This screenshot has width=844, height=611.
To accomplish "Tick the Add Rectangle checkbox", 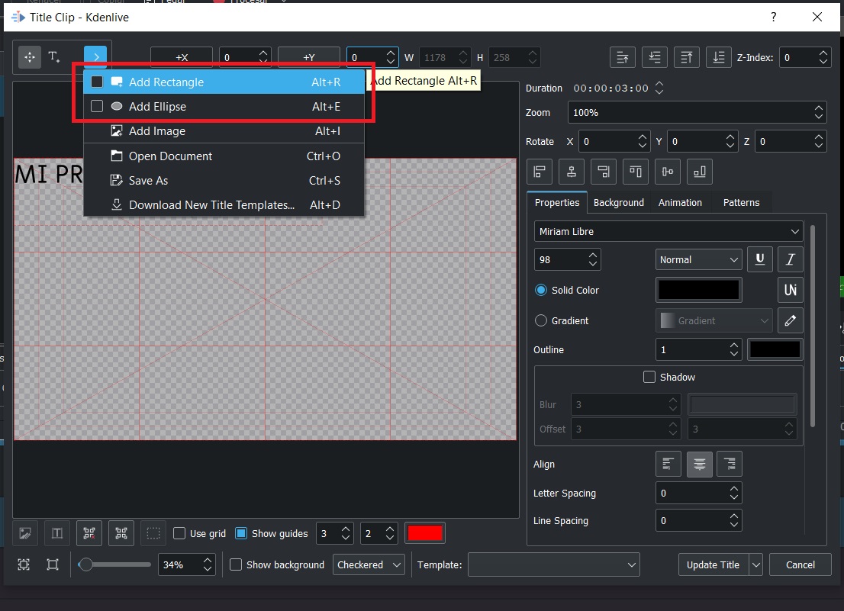I will coord(97,82).
